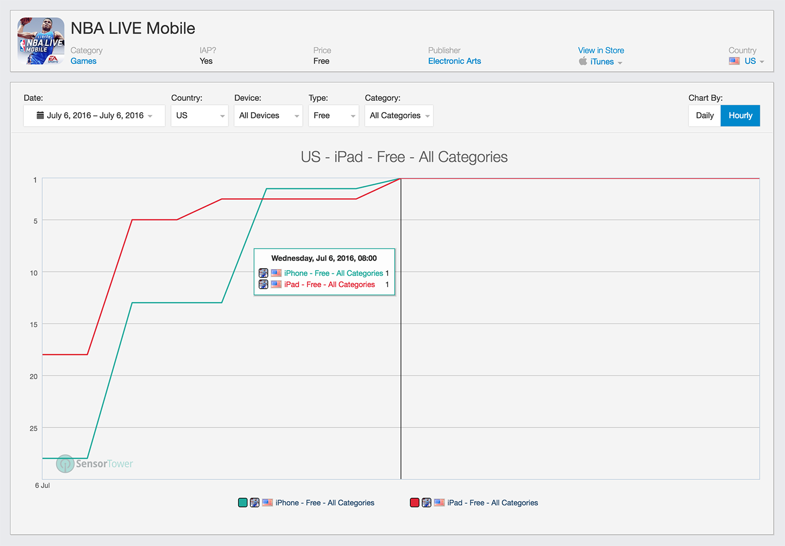Viewport: 785px width, 546px height.
Task: Click the iPhone - Free - All Categories legend label
Action: click(x=325, y=503)
